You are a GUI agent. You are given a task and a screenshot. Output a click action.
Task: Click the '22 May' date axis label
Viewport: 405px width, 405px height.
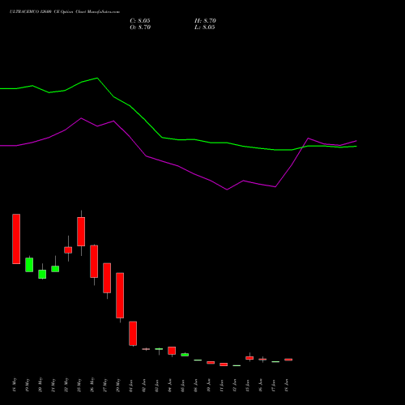[66, 385]
